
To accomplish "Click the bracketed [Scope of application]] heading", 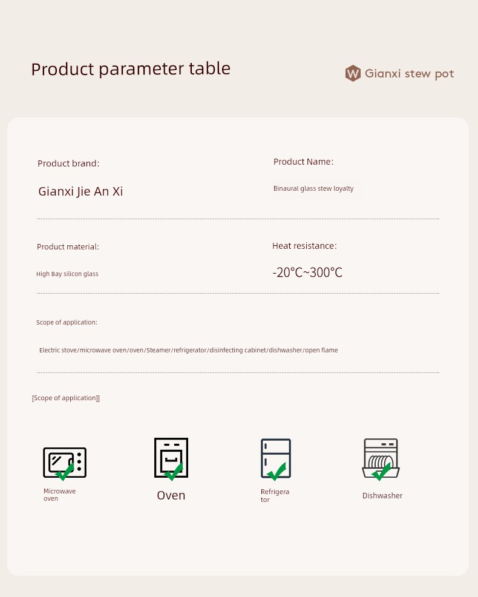I will (x=66, y=398).
